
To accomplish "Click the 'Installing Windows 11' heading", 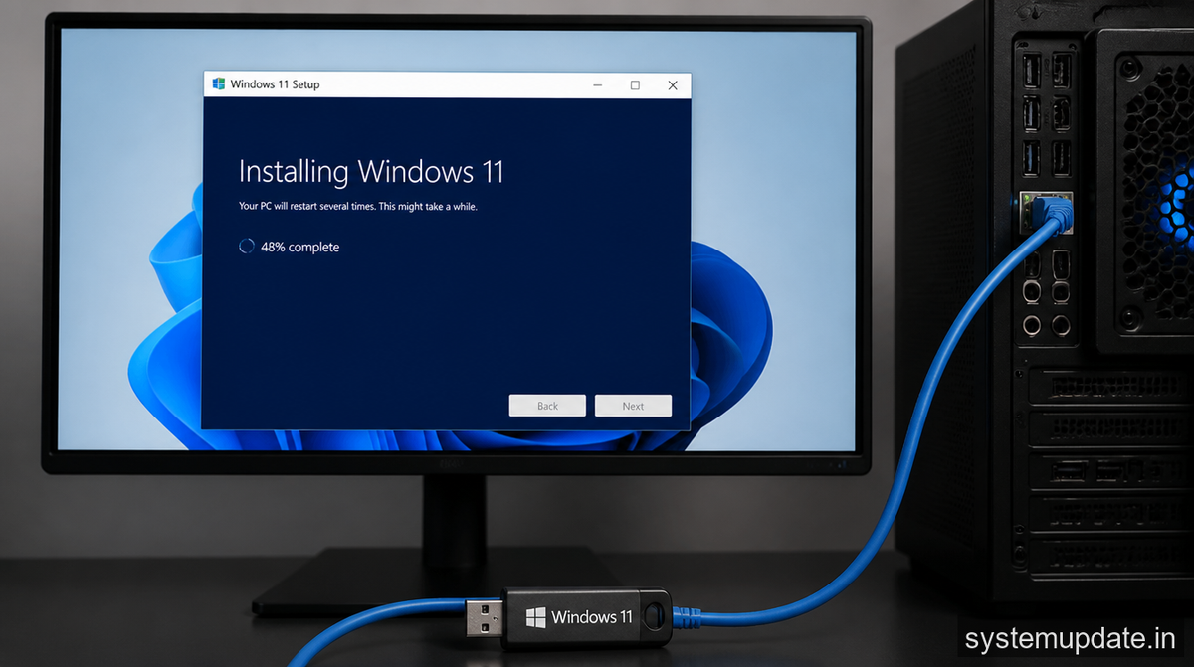I will tap(371, 172).
